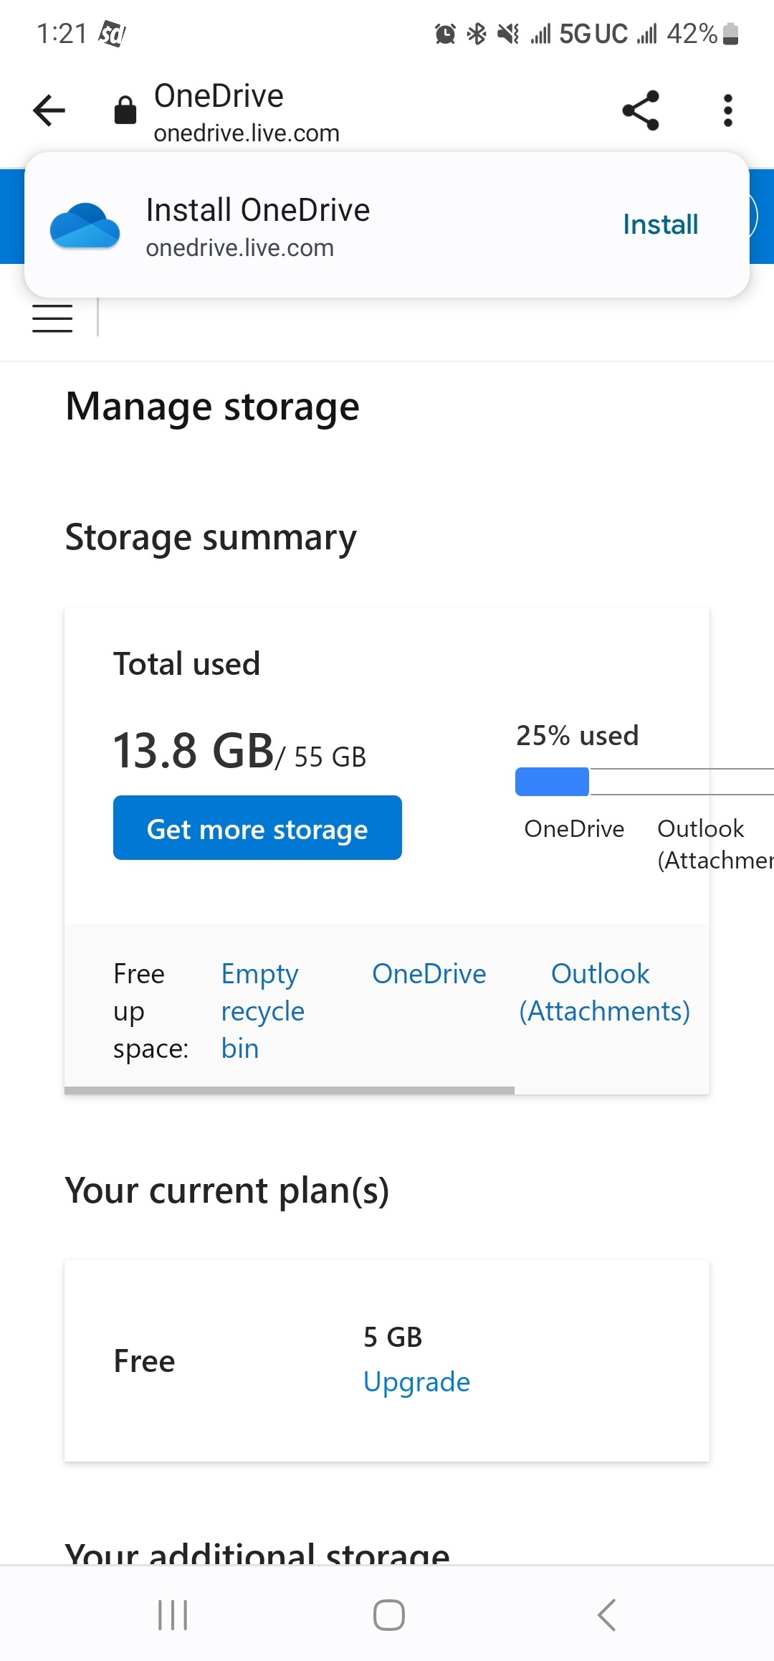Open the OneDrive free-up-space link

coord(429,974)
